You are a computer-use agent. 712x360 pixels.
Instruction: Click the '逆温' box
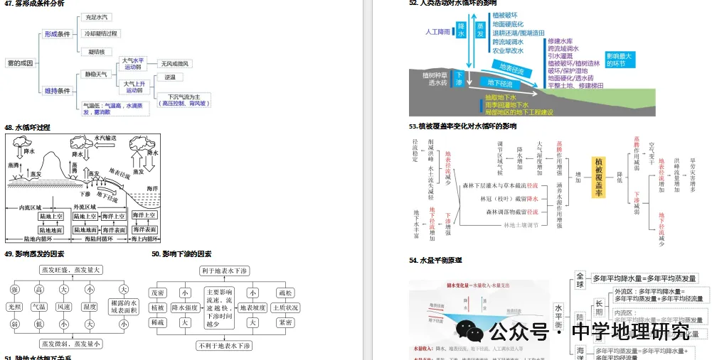[x=170, y=77]
